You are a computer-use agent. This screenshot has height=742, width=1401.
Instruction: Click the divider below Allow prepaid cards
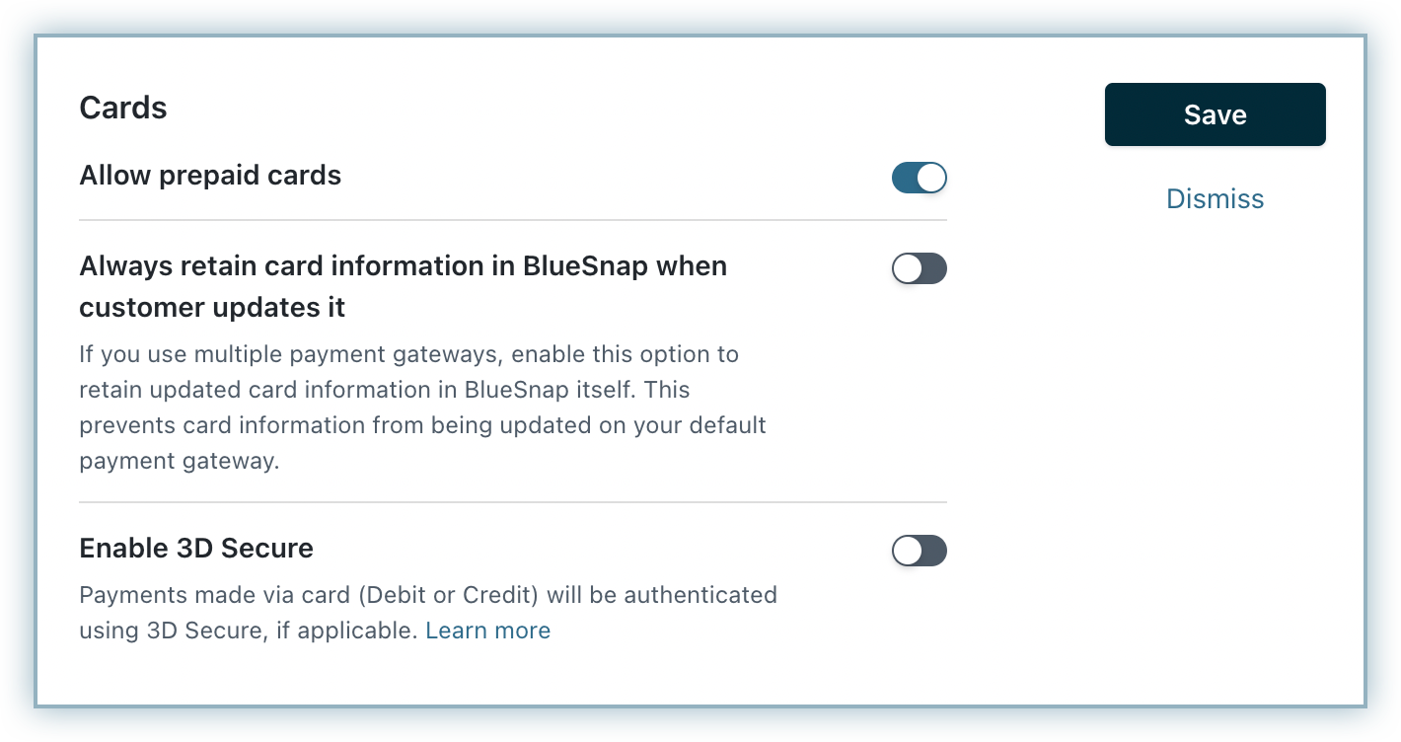512,220
